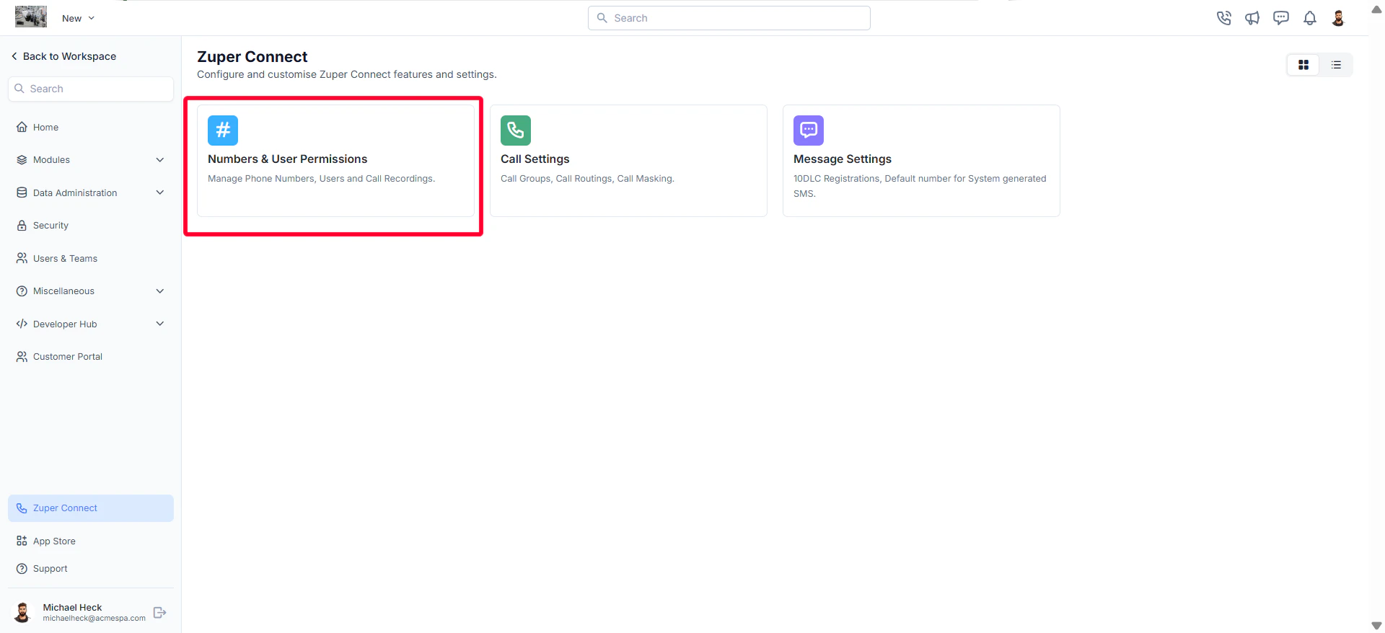Expand the Miscellaneous chevron
The image size is (1385, 633).
tap(160, 291)
